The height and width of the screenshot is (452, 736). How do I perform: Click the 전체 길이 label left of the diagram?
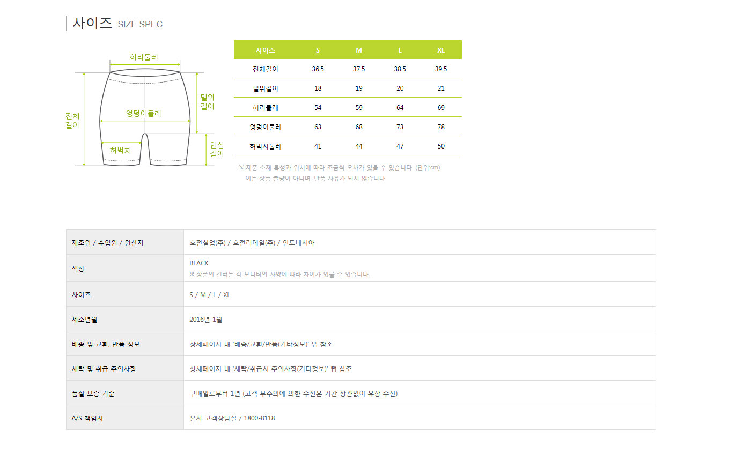point(72,121)
